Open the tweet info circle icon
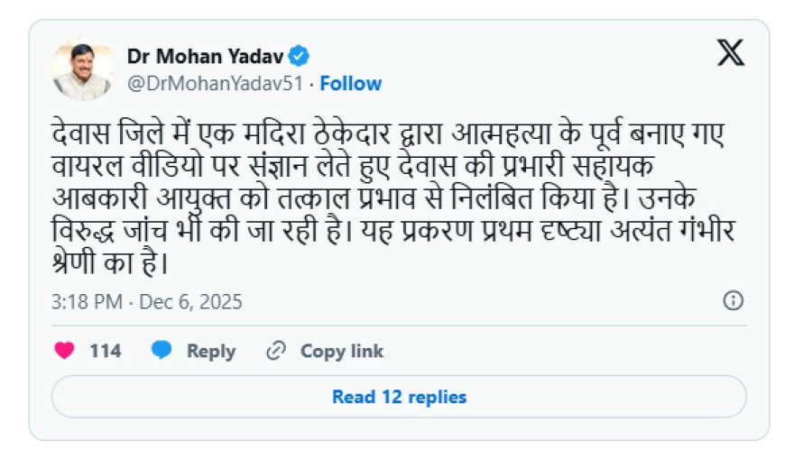785x468 pixels. pyautogui.click(x=734, y=301)
